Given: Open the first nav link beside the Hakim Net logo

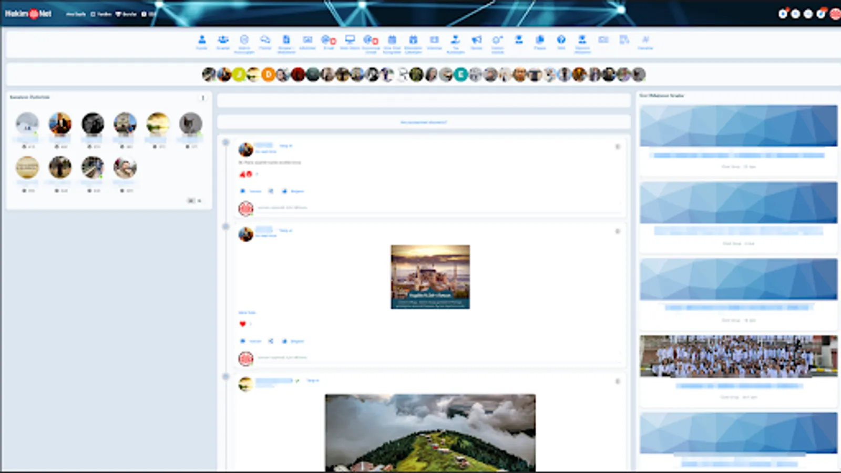Looking at the screenshot, I should point(76,14).
